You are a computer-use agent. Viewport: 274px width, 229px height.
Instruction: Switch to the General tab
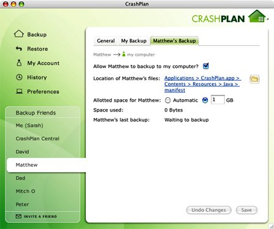pos(106,41)
